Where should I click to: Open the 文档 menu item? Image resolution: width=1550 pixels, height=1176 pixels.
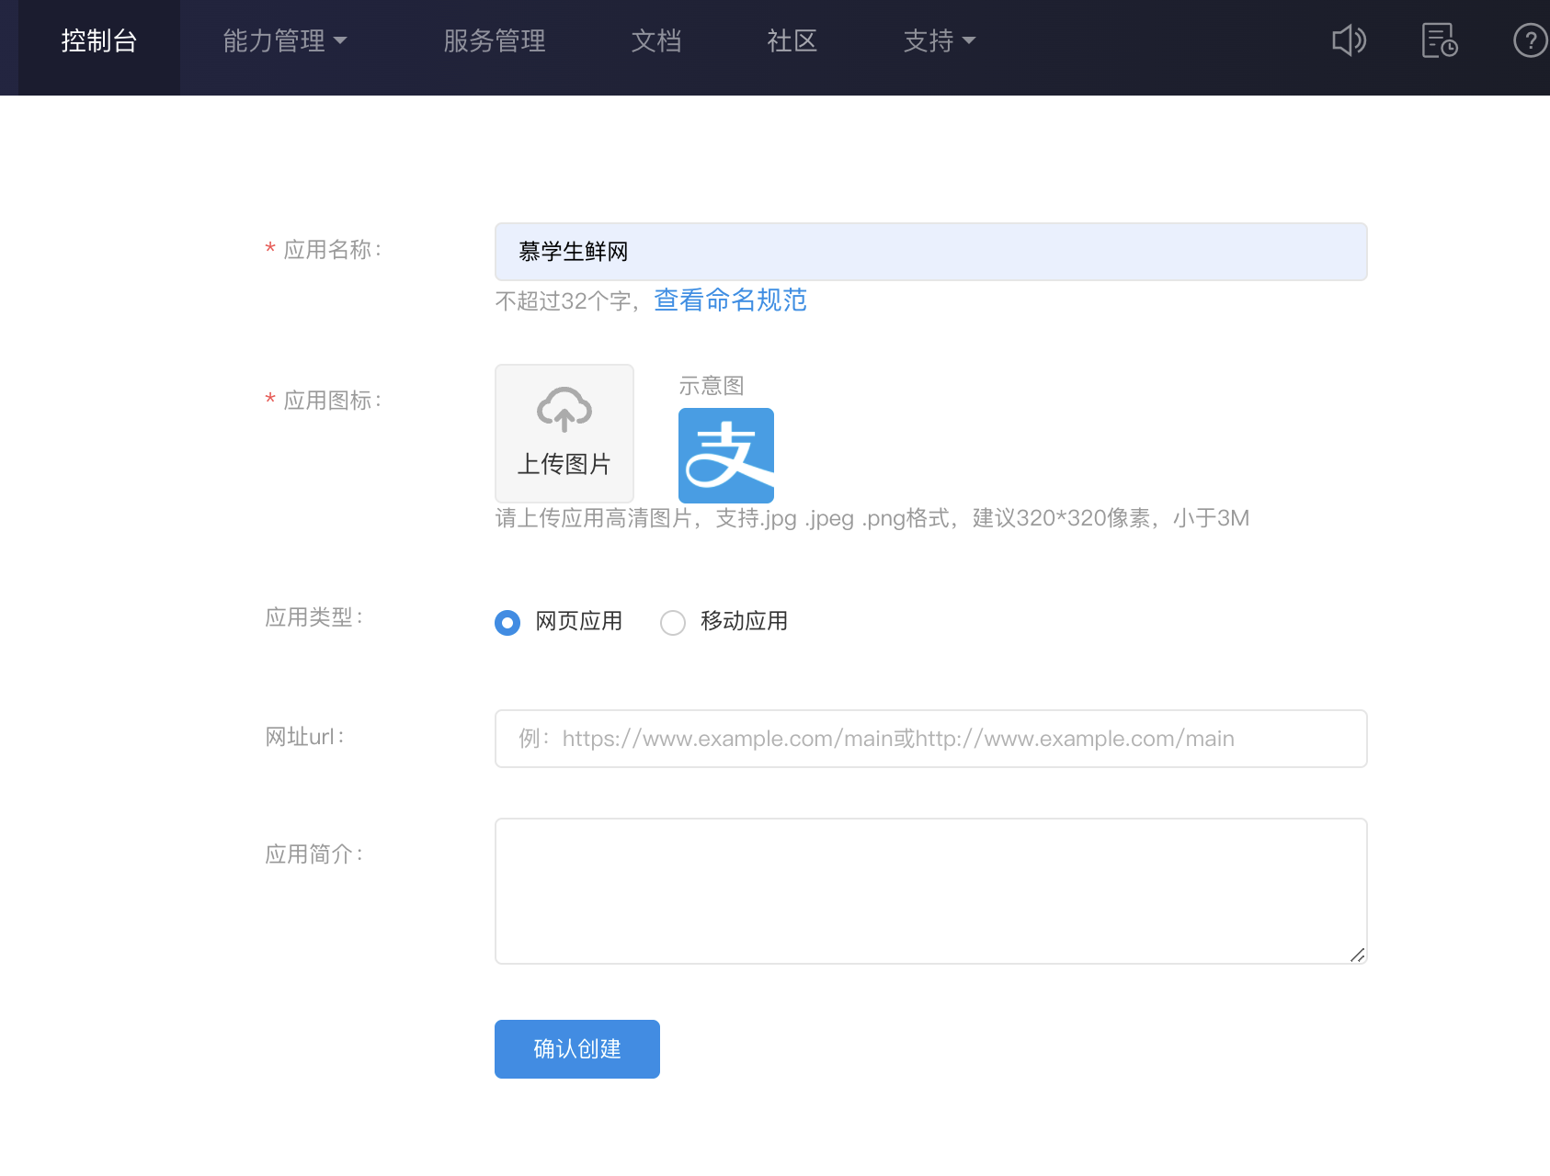click(656, 40)
